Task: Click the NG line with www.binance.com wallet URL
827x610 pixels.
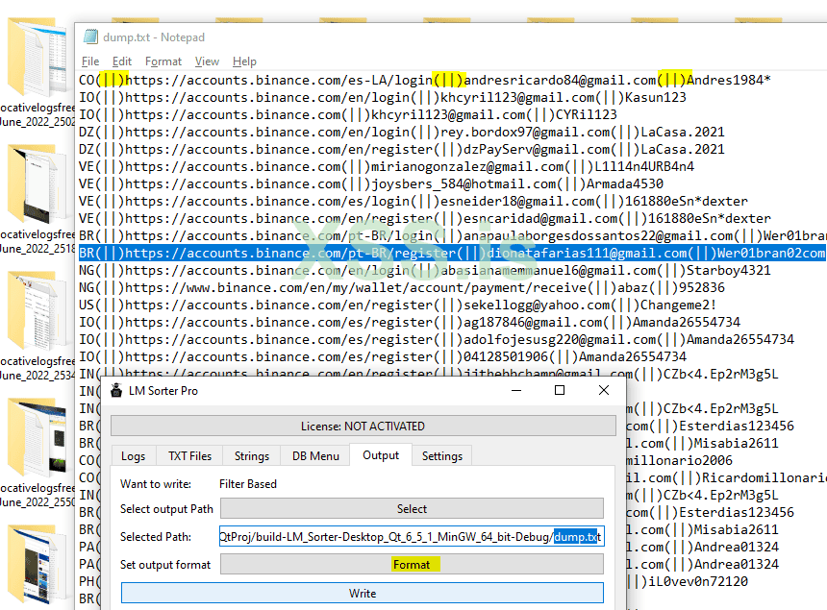Action: pyautogui.click(x=401, y=287)
